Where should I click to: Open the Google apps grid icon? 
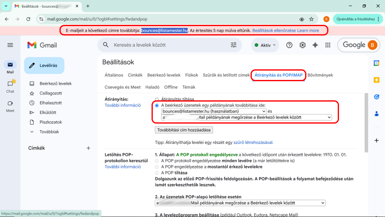[x=328, y=45]
